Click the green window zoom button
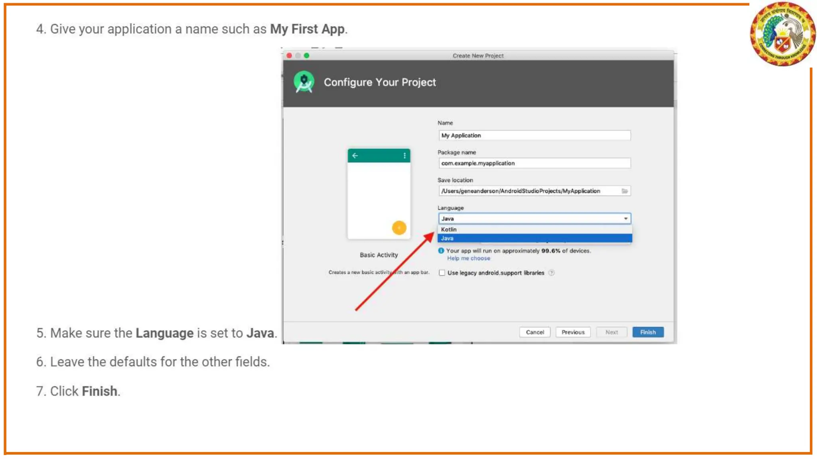This screenshot has width=817, height=459. [306, 55]
